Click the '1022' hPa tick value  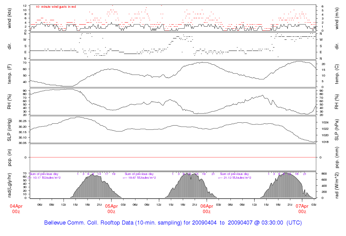pos(325,129)
